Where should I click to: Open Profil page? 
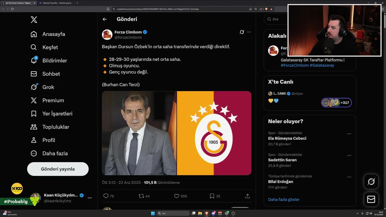[43, 140]
